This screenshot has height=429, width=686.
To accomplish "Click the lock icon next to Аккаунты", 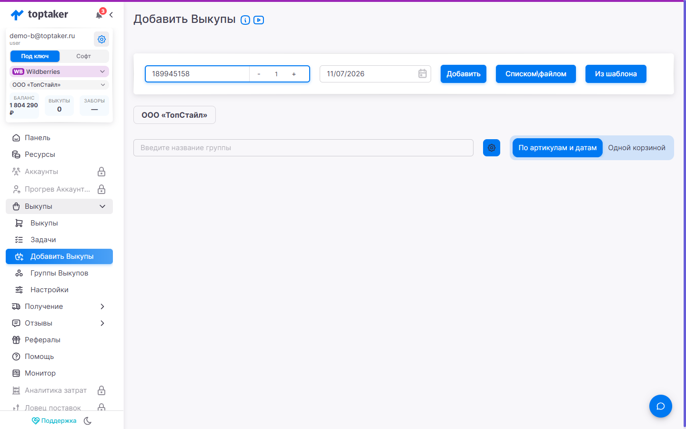I will click(101, 172).
